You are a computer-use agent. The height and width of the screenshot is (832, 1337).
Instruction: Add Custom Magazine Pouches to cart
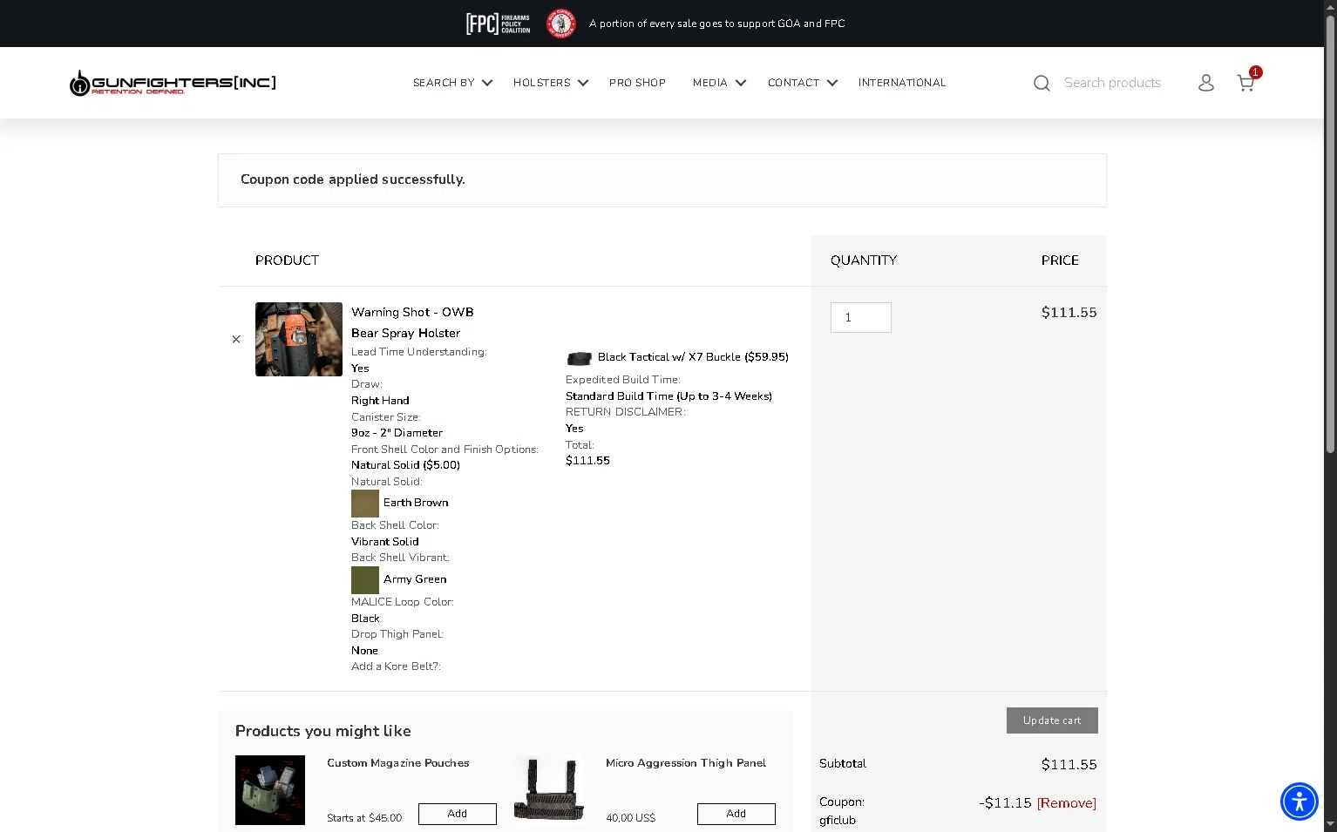(458, 814)
